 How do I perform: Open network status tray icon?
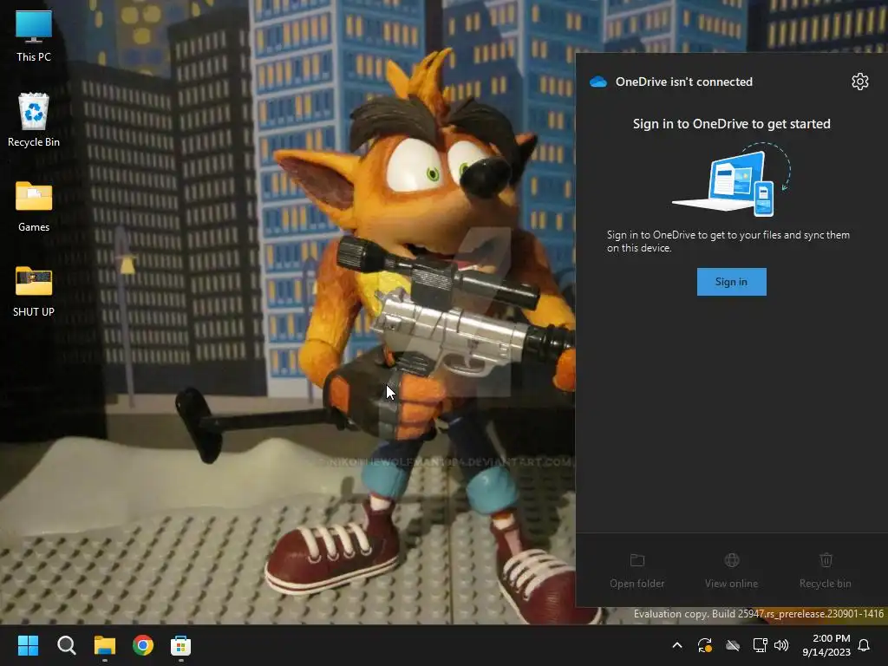[x=760, y=645]
